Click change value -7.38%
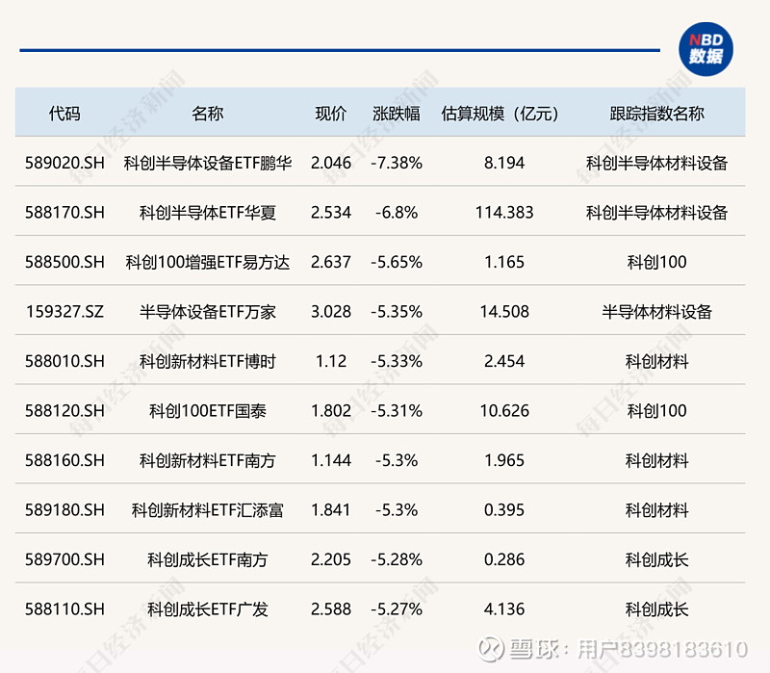This screenshot has width=770, height=673. [397, 163]
